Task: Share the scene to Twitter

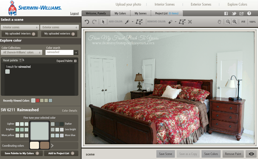Action: pyautogui.click(x=234, y=13)
